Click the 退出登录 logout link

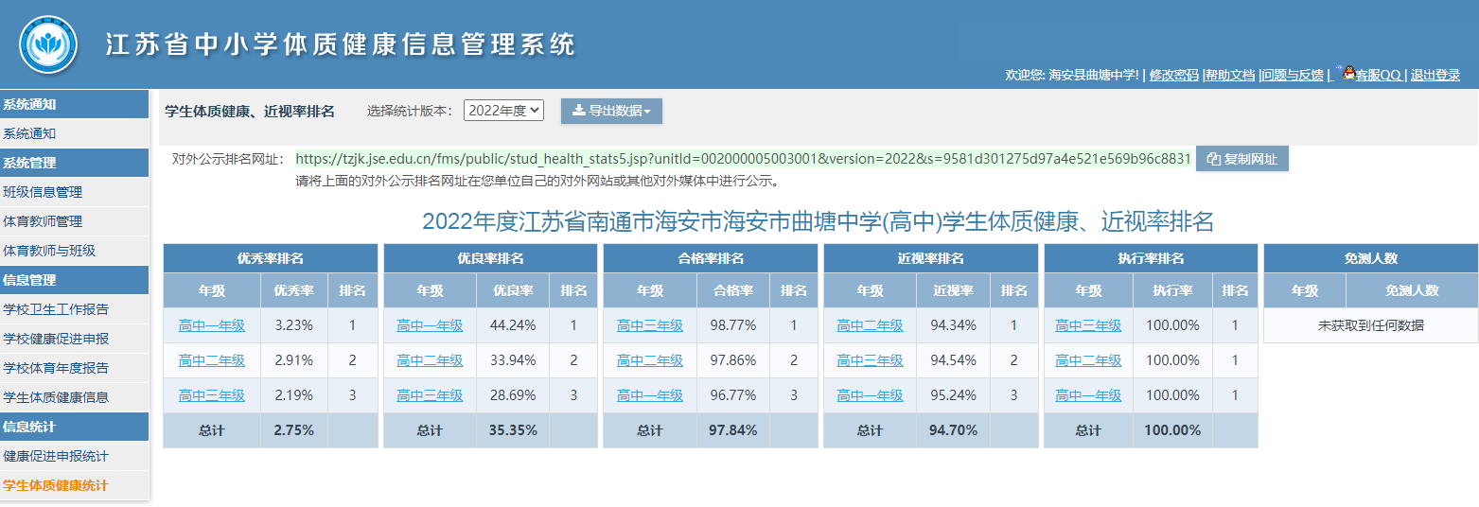tap(1435, 75)
